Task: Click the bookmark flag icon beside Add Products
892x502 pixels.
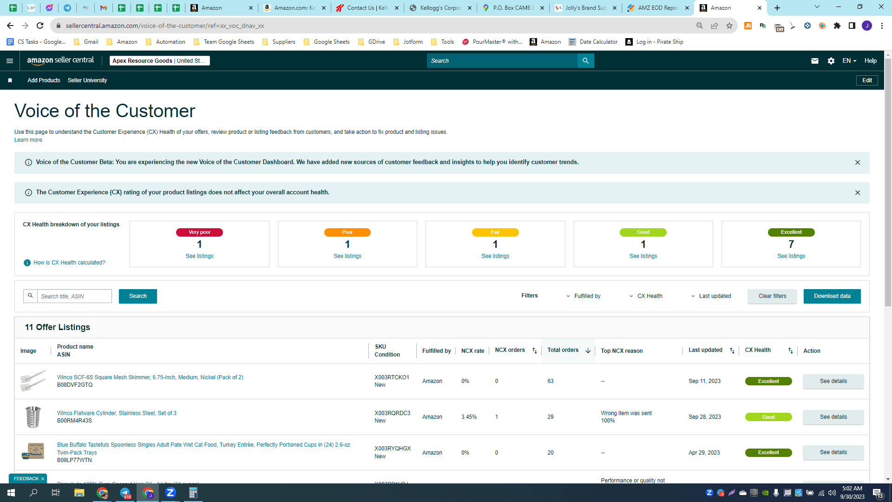Action: pyautogui.click(x=10, y=80)
